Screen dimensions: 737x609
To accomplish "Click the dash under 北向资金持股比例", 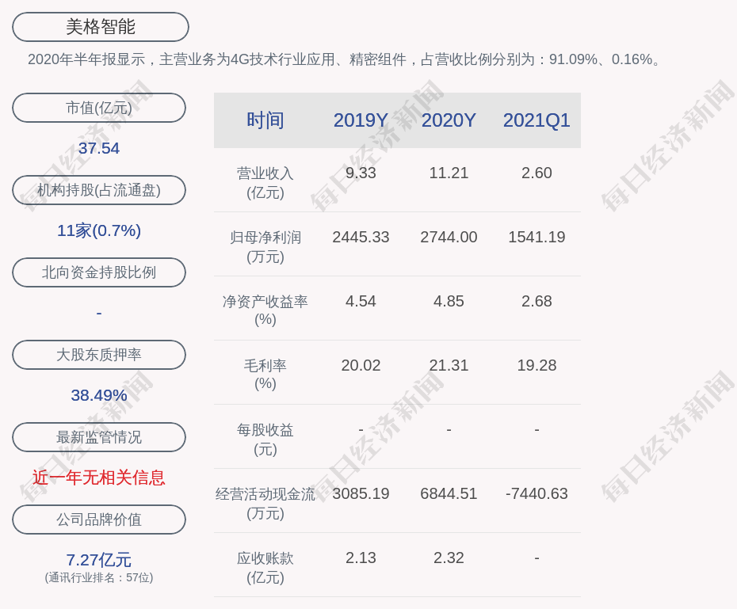I will point(99,313).
